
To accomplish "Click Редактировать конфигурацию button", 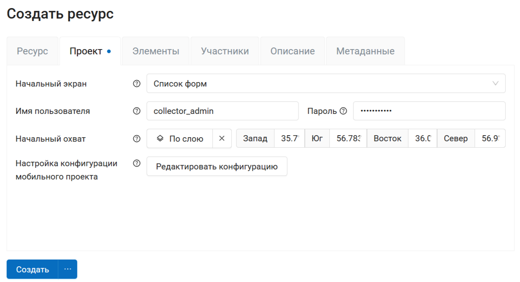I will 217,167.
